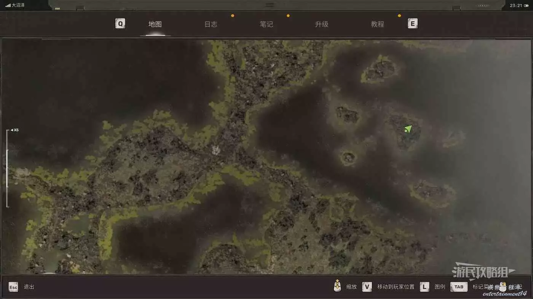
Task: Open the 教程 tutorial tab
Action: pos(377,24)
